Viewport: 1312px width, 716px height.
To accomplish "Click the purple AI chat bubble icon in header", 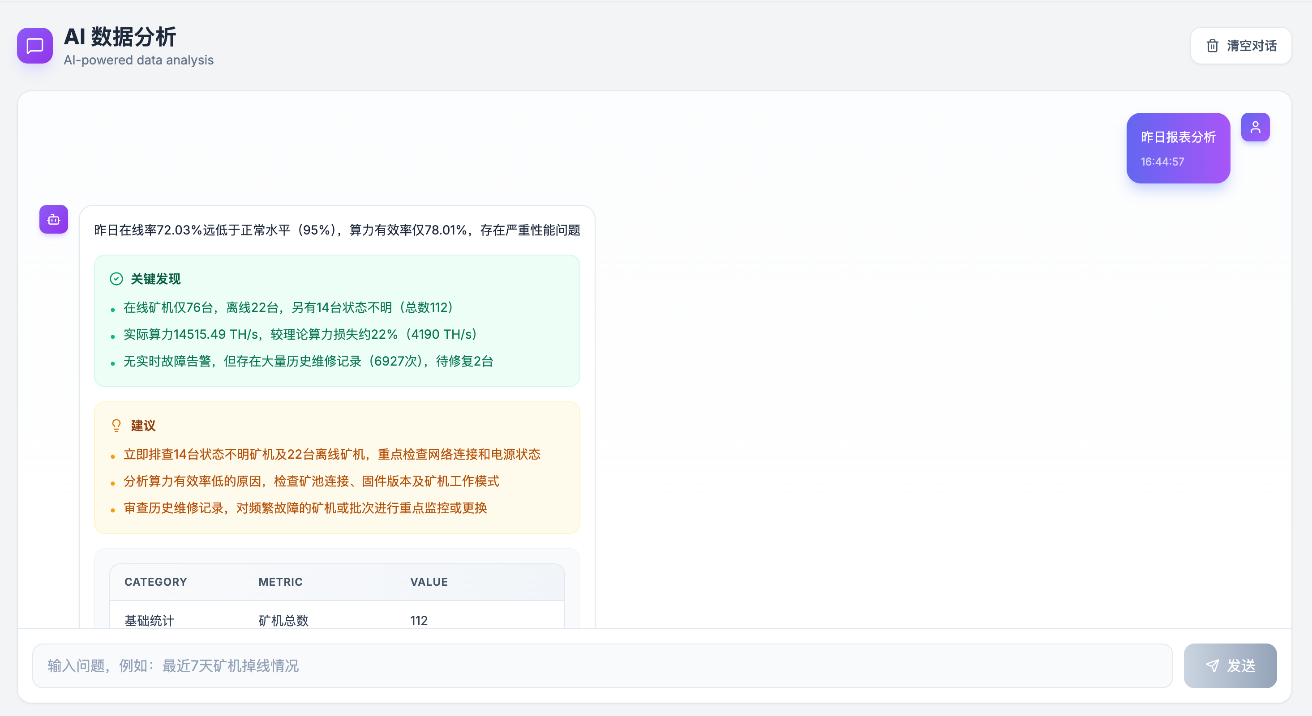I will coord(34,46).
